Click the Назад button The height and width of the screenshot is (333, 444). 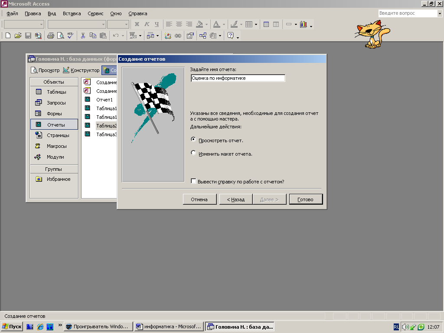click(x=236, y=199)
